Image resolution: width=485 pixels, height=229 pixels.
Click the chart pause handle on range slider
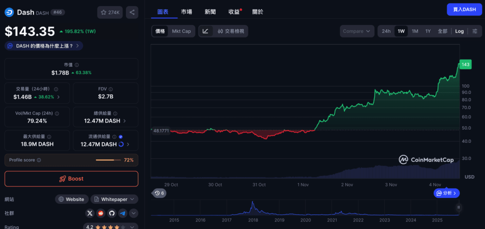[x=458, y=207]
